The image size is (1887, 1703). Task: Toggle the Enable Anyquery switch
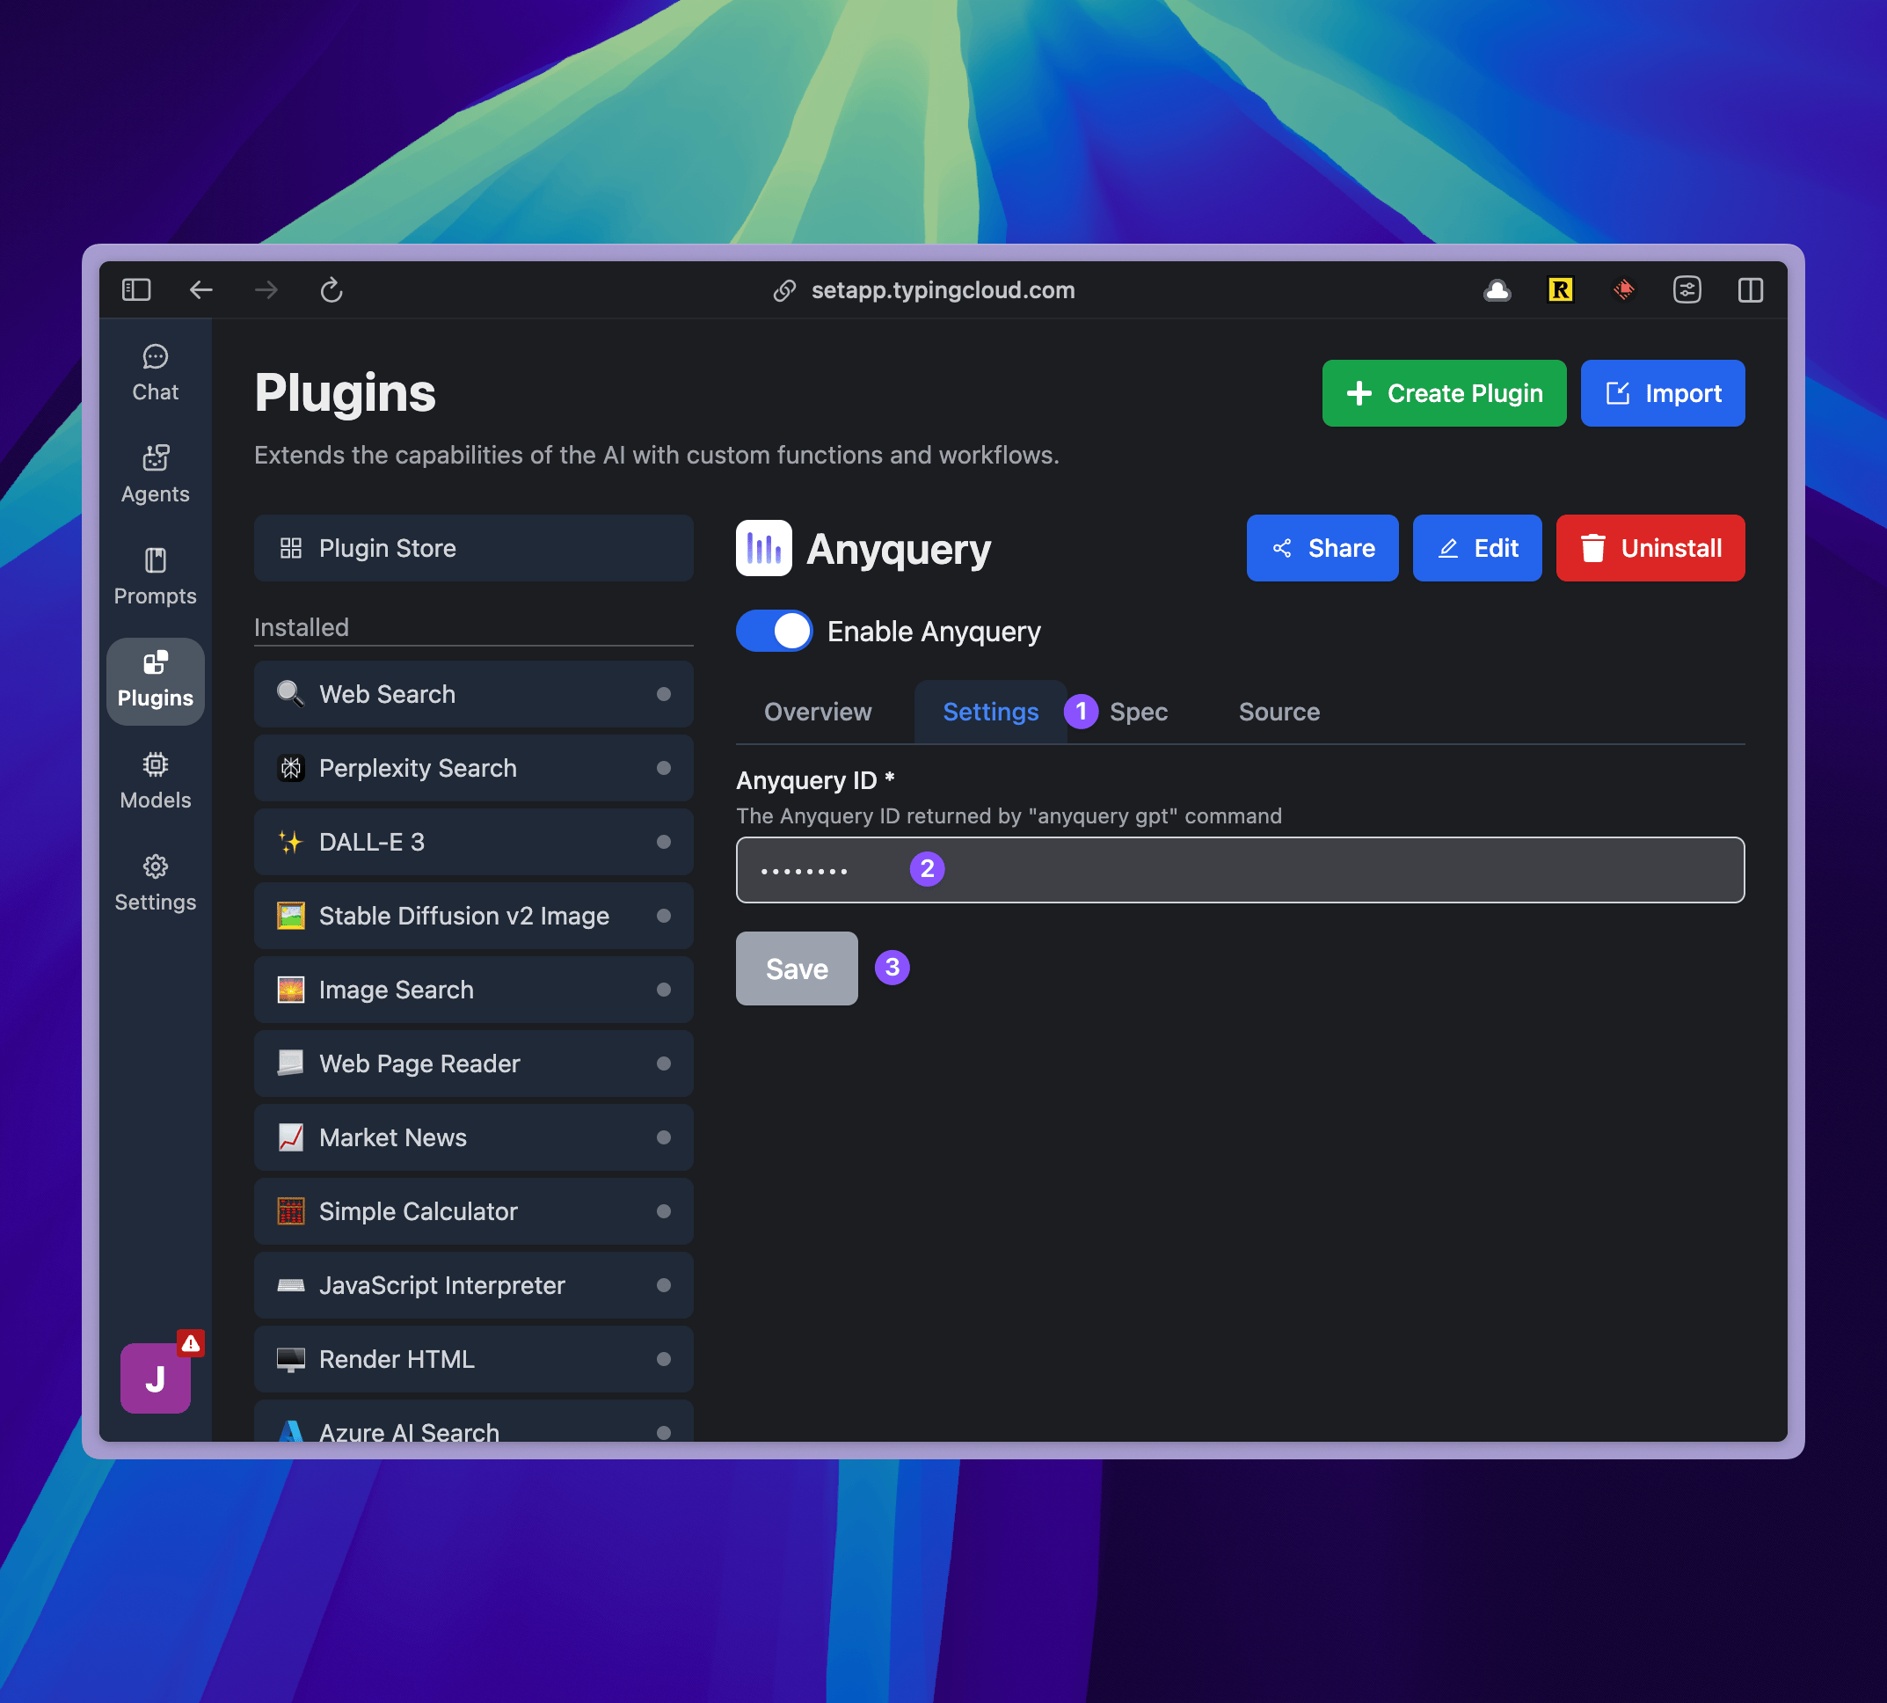click(774, 632)
